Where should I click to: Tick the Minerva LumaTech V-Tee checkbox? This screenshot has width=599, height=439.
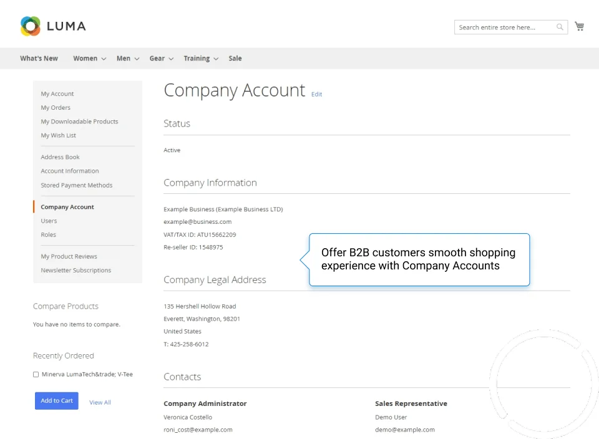point(36,375)
